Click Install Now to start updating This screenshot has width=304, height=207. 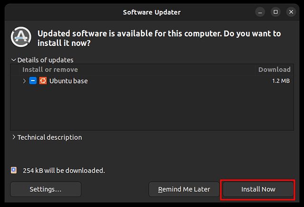(258, 189)
